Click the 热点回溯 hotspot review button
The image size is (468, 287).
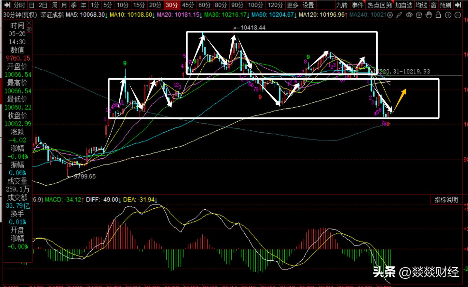click(x=380, y=5)
